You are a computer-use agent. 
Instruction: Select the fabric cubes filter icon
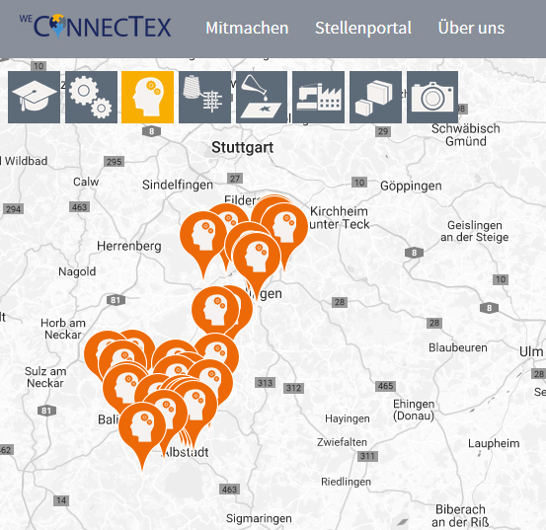[376, 97]
